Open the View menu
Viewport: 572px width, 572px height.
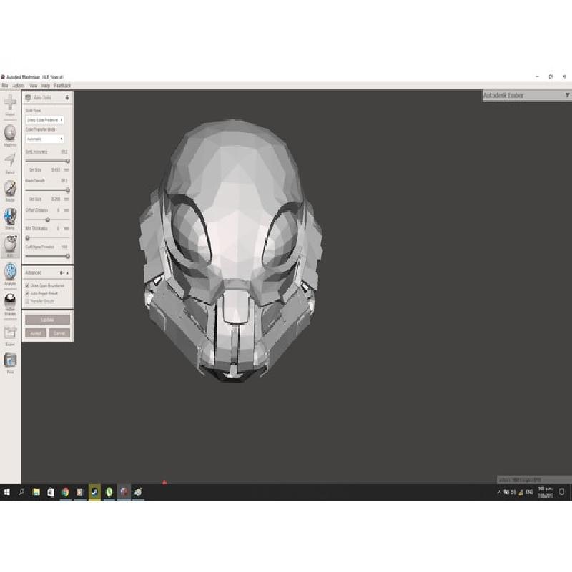coord(34,86)
